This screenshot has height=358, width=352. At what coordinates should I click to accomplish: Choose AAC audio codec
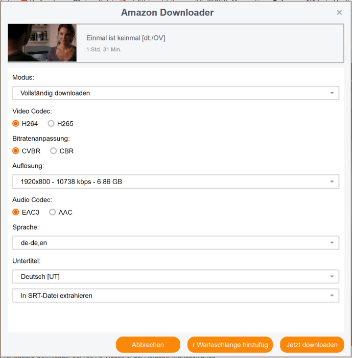[53, 212]
